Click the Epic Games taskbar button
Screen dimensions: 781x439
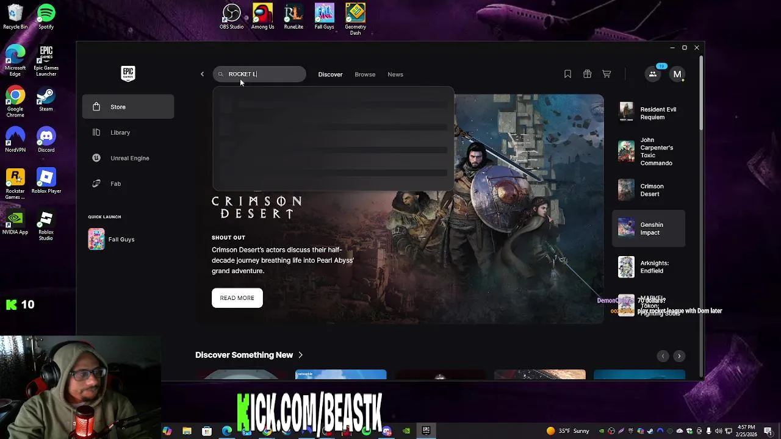point(426,431)
